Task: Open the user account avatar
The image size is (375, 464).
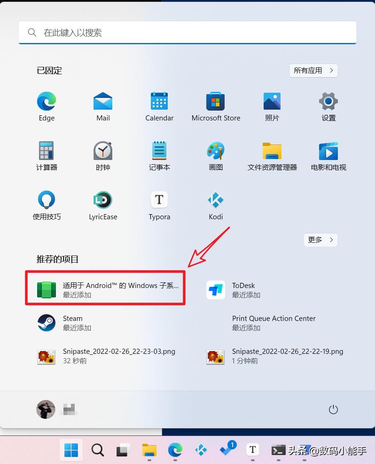Action: coord(46,409)
